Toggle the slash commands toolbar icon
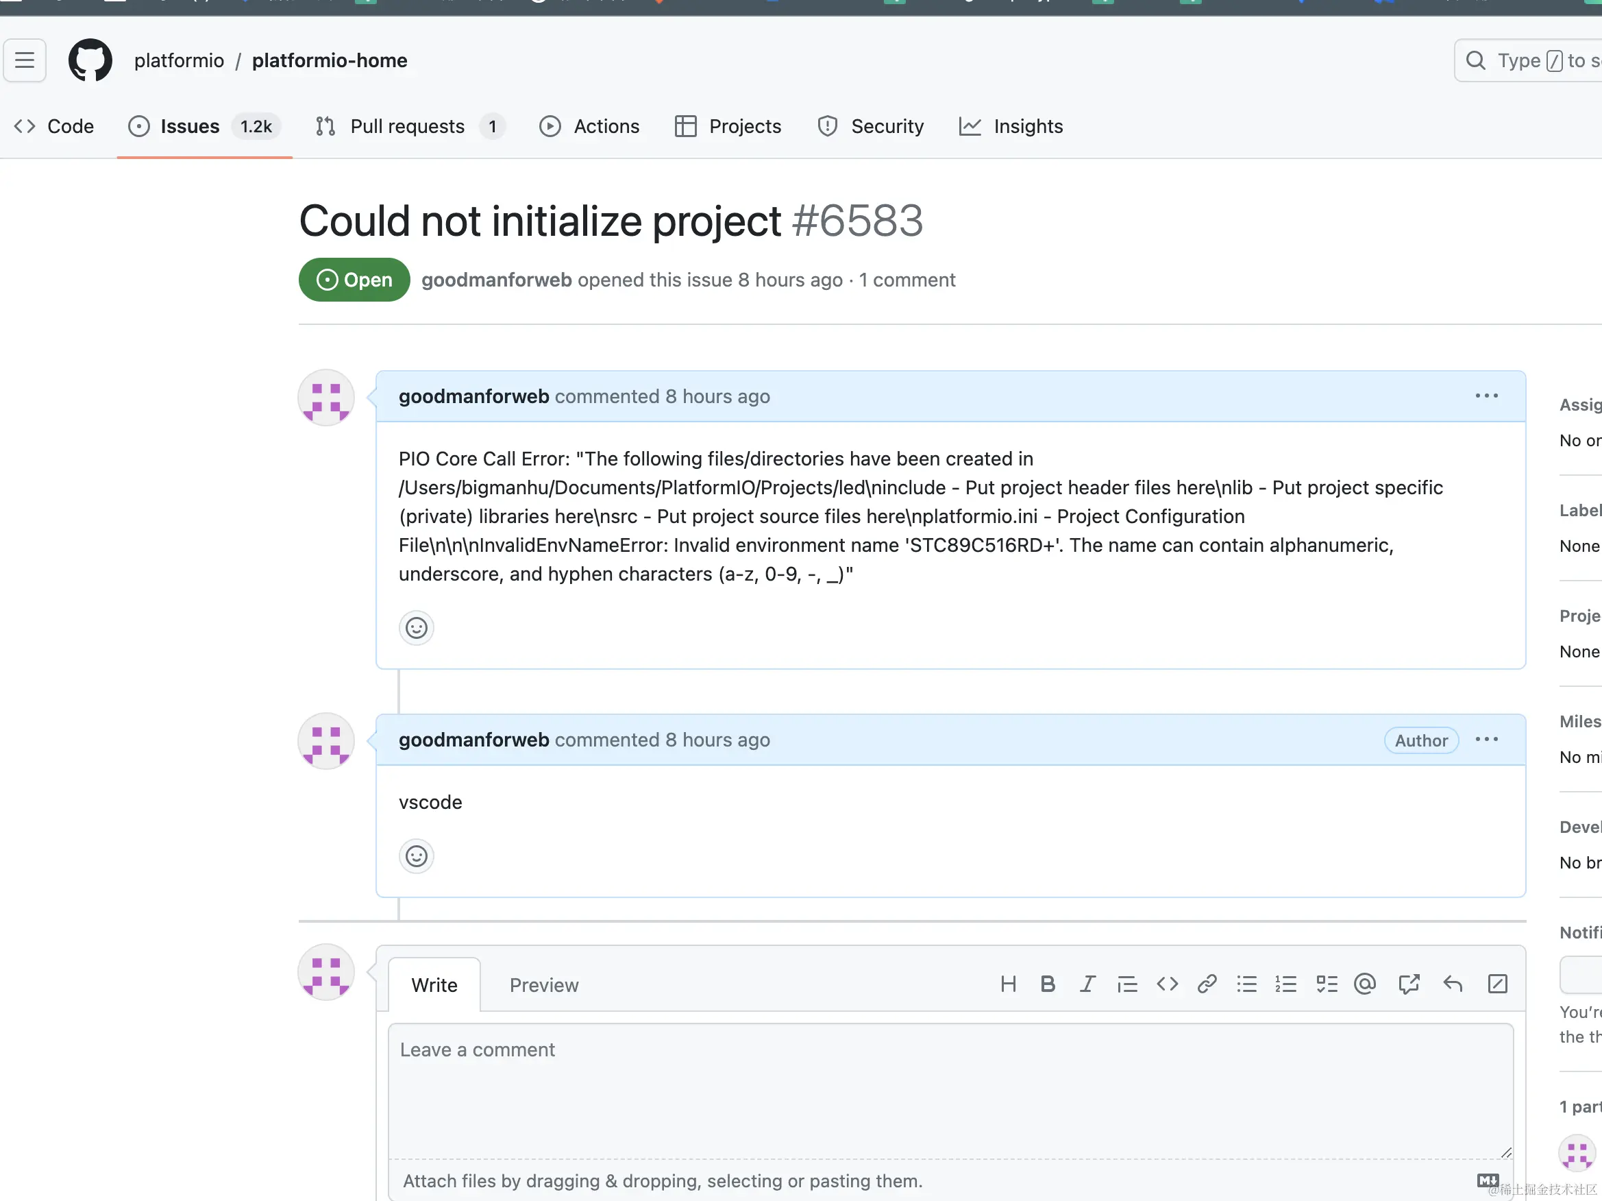 [1497, 984]
